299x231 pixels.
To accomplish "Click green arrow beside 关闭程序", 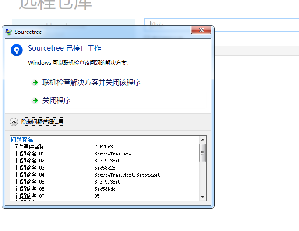I will [x=35, y=101].
